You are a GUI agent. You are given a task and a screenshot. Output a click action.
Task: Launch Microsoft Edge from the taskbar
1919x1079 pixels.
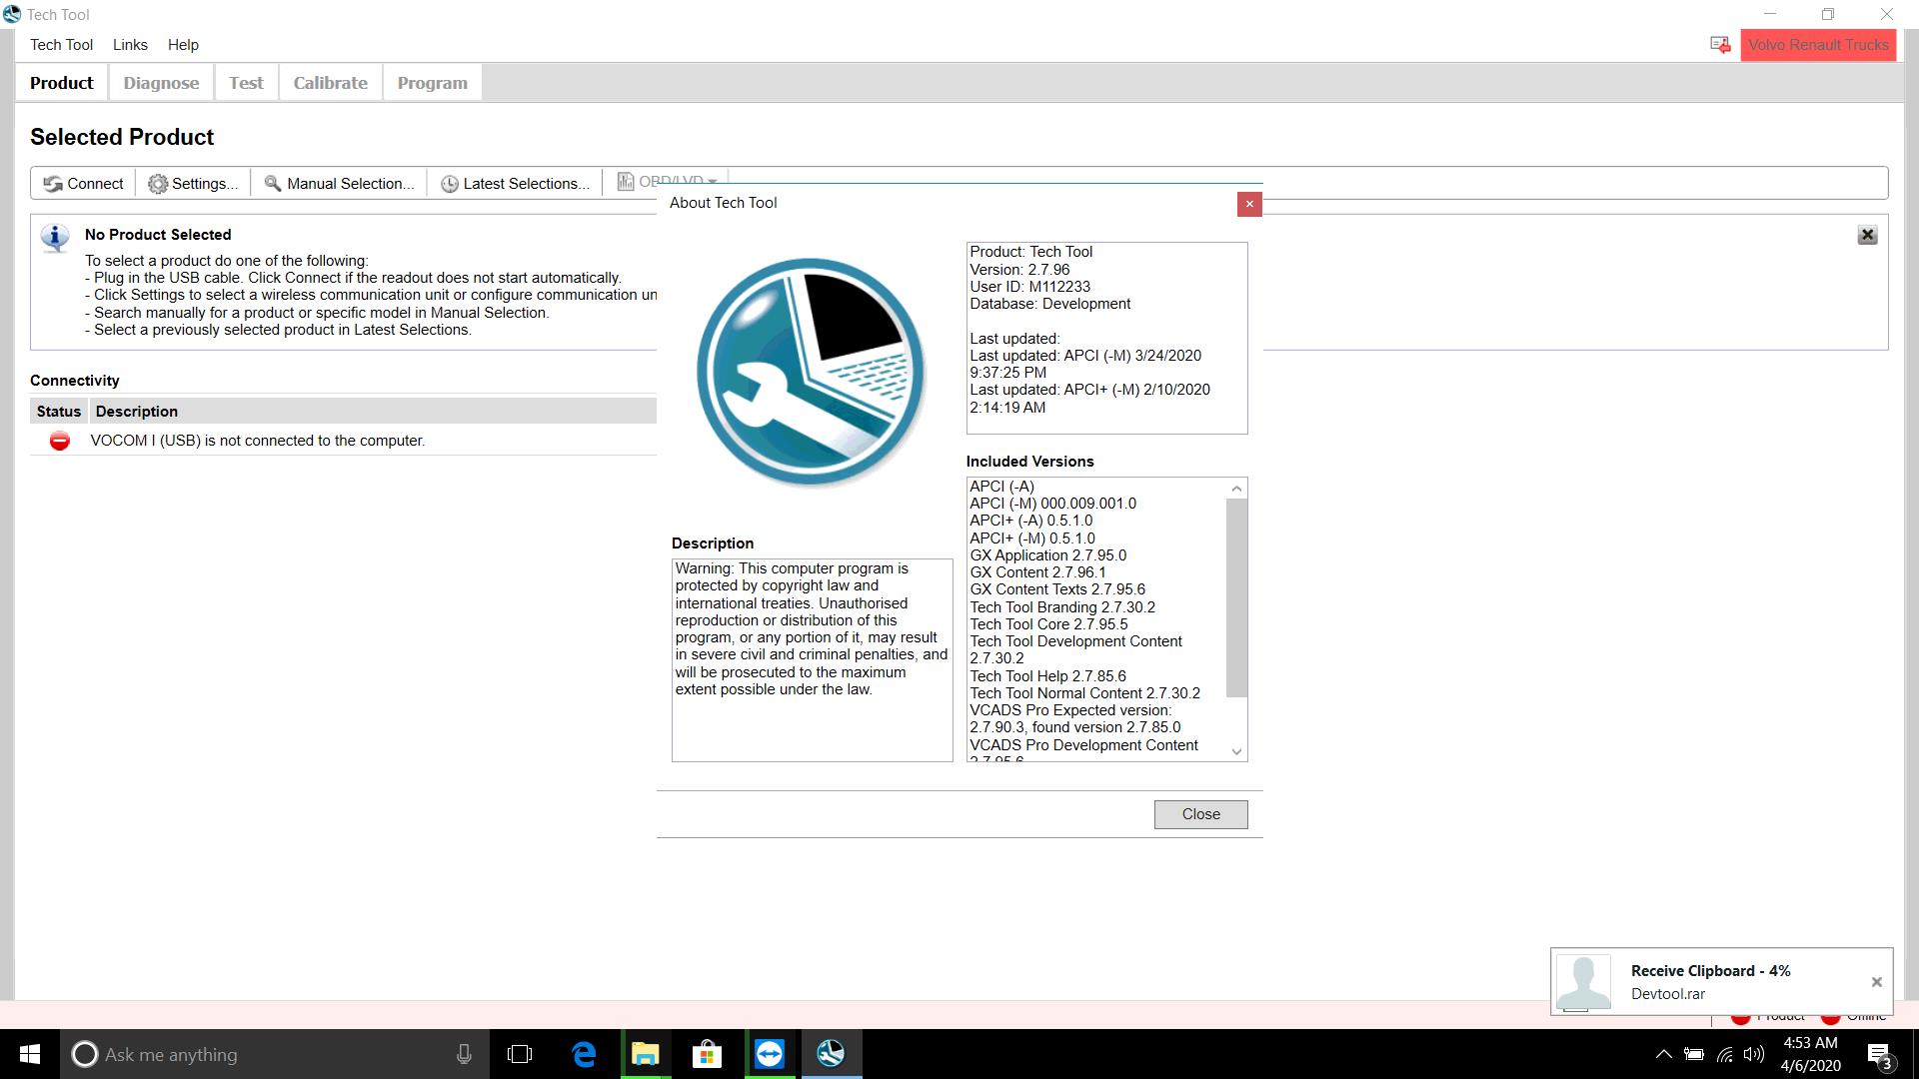click(x=584, y=1054)
